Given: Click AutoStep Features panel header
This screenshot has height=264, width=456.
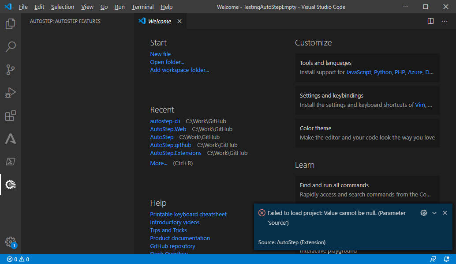Looking at the screenshot, I should (x=65, y=21).
